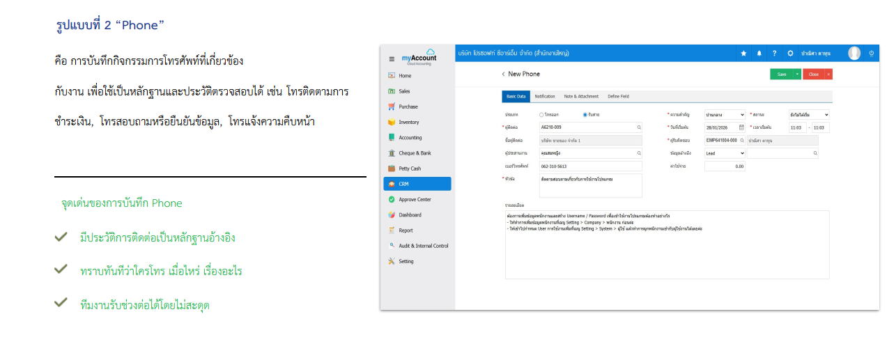The image size is (887, 337).
Task: Expand the Lead reference type dropdown
Action: [x=725, y=153]
